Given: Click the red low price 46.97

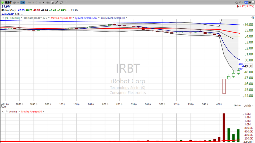Looking at the screenshot, I should click(x=37, y=10).
